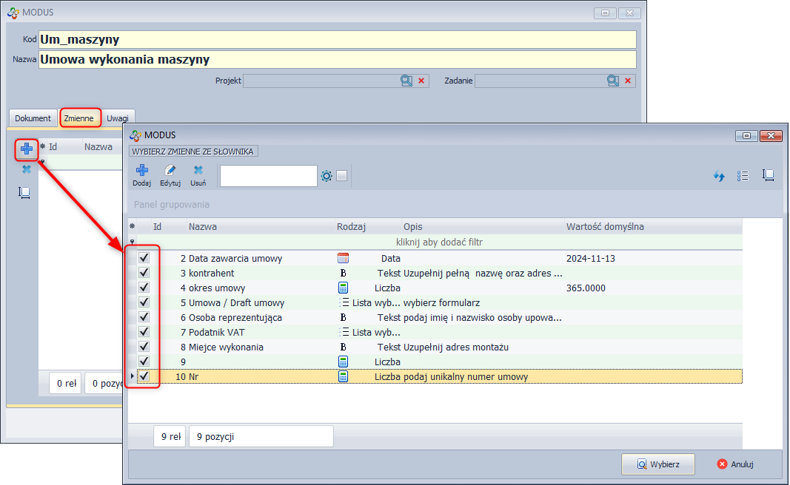Open the Zadanie lookup search icon
This screenshot has height=485, width=790.
[x=613, y=81]
